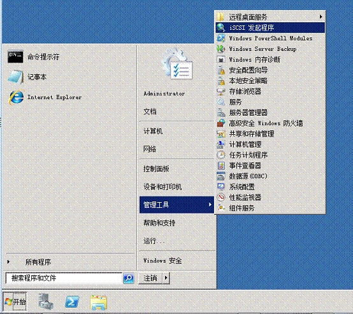
Task: Open 记事本 via its notepad icon
Action: point(15,77)
